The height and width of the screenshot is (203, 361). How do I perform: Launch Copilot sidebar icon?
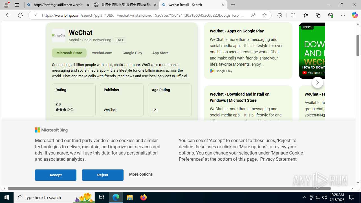tap(355, 15)
